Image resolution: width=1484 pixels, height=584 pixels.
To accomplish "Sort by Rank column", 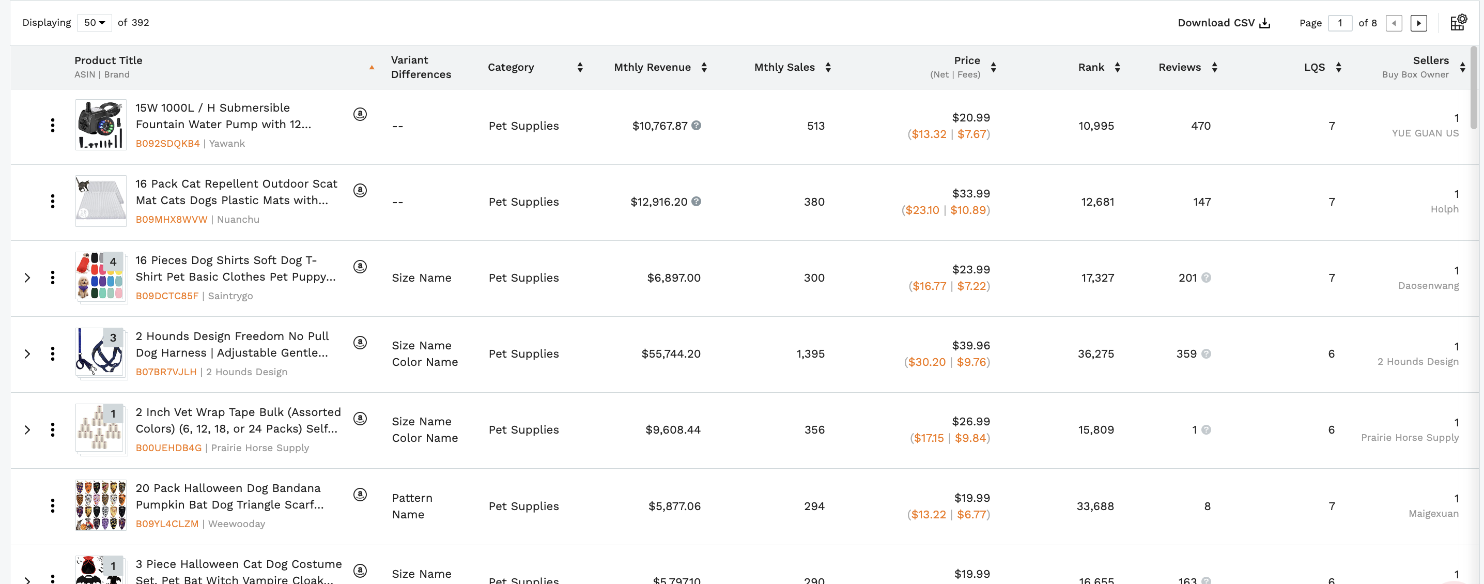I will (1117, 67).
